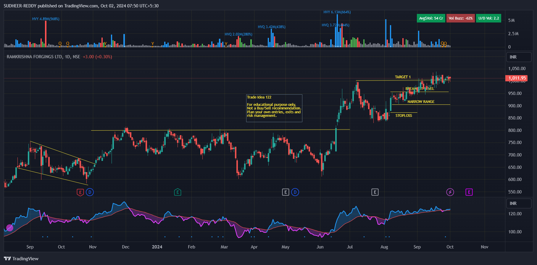537x265 pixels.
Task: Click the May label on time axis
Action: pyautogui.click(x=286, y=247)
